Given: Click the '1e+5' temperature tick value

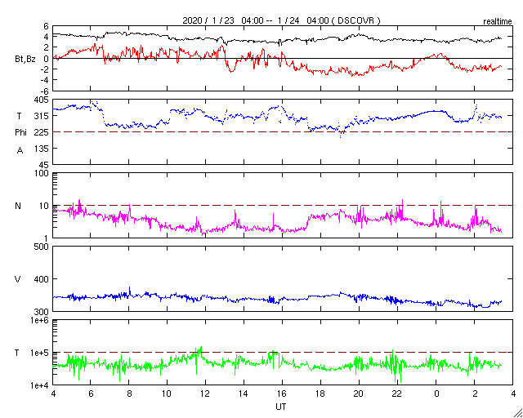Looking at the screenshot, I should (38, 353).
